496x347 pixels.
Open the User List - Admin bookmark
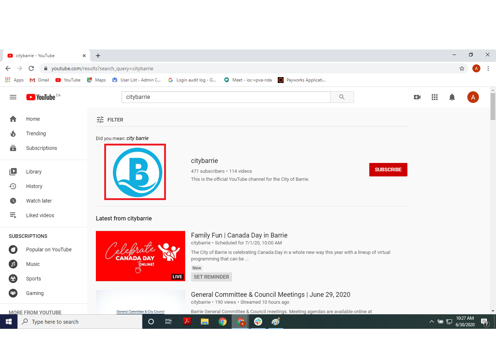(137, 80)
